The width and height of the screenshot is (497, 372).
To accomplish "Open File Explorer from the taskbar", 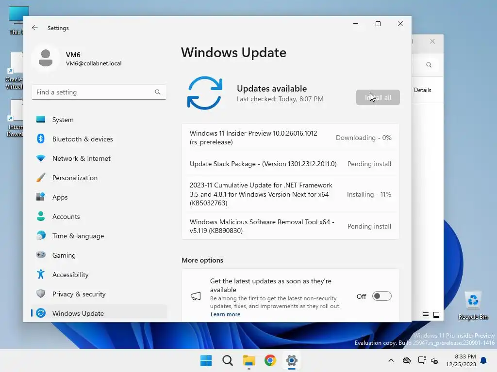I will click(249, 360).
